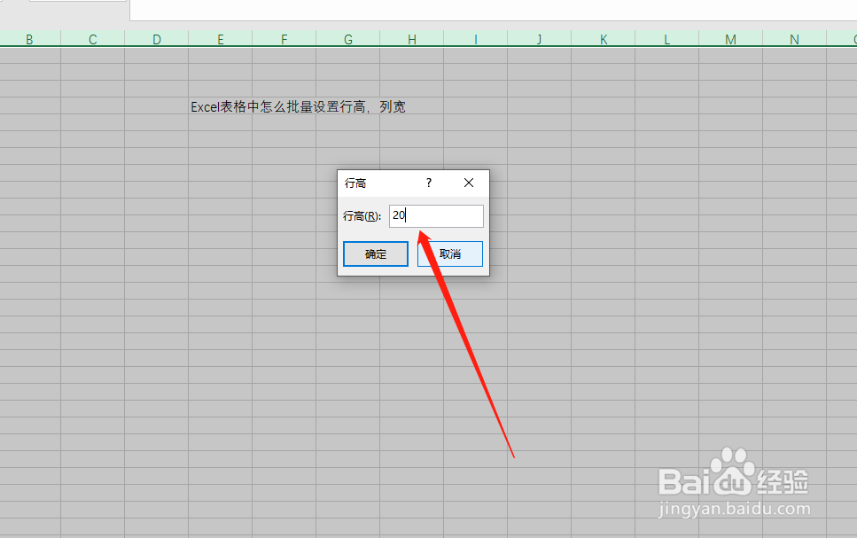Viewport: 857px width, 538px height.
Task: Select column D header
Action: (157, 39)
